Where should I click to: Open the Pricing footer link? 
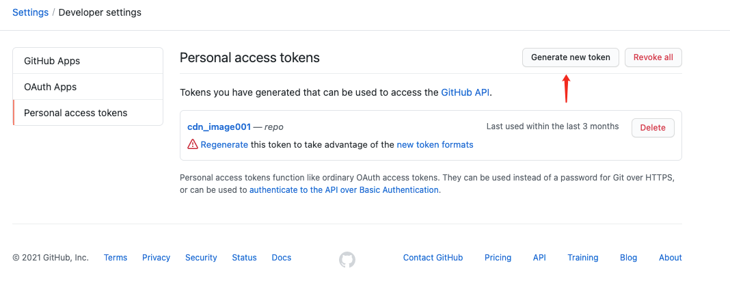coord(498,258)
